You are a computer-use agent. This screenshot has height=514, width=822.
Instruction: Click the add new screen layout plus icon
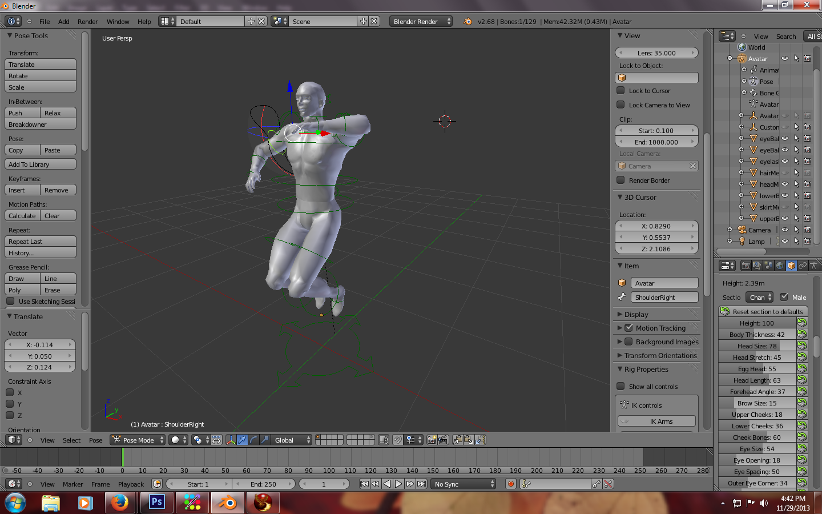click(x=251, y=21)
